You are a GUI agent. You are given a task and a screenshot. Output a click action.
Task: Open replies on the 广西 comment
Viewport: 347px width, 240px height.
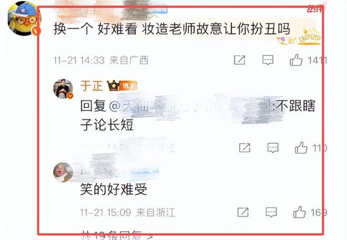tap(268, 60)
